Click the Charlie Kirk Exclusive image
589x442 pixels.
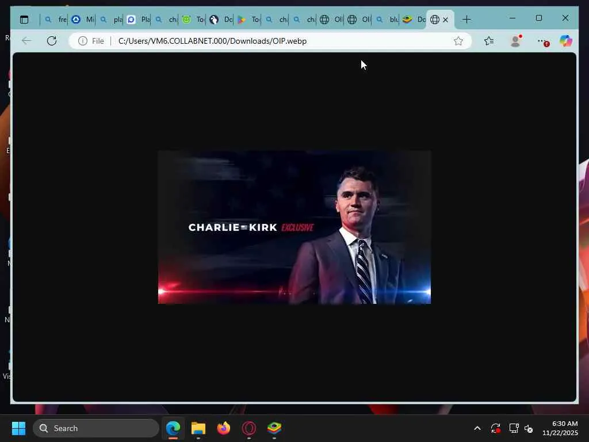click(294, 227)
